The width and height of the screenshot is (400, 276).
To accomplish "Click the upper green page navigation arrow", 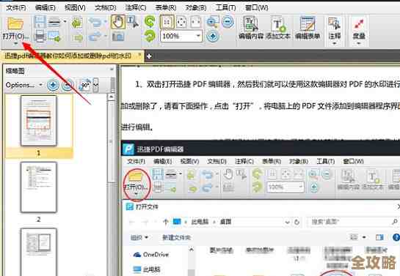I will [76, 23].
